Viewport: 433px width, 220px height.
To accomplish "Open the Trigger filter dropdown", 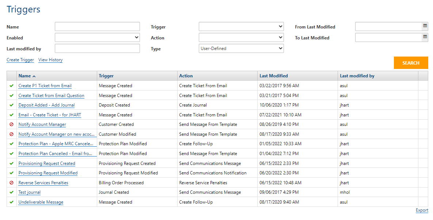I will [241, 27].
